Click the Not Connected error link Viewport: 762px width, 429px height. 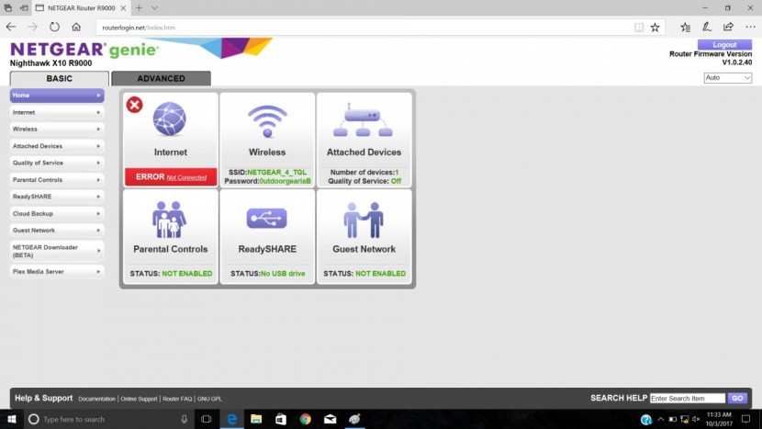point(186,177)
